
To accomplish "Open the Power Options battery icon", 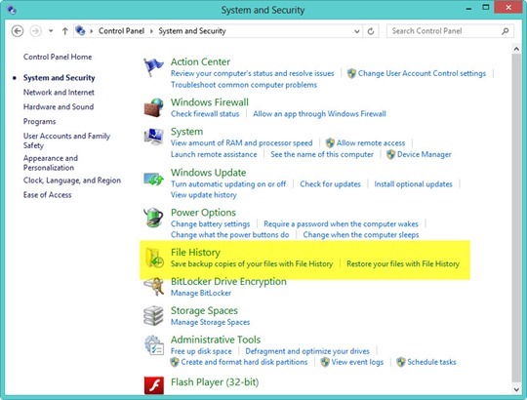I will pos(153,218).
